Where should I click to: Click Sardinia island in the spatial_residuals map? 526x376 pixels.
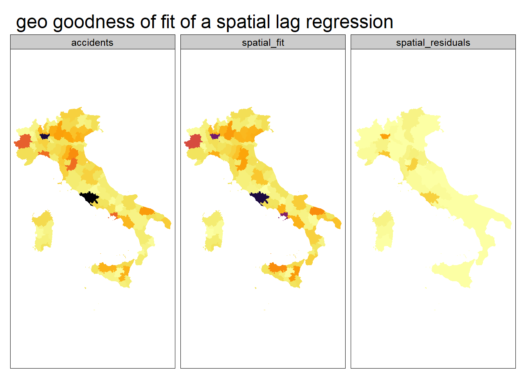coord(384,230)
